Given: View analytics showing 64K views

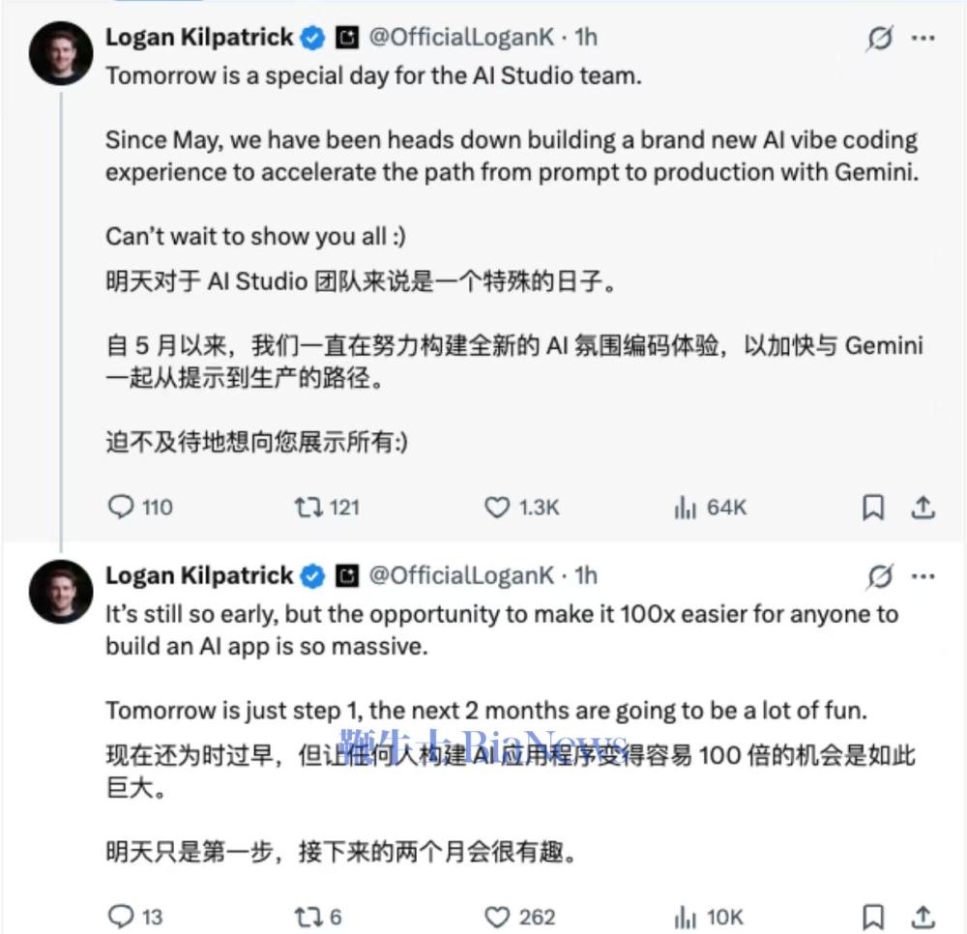Looking at the screenshot, I should point(686,507).
